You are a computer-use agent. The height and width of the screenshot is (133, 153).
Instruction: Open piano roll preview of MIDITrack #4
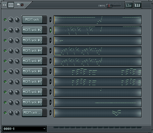(x=98, y=51)
